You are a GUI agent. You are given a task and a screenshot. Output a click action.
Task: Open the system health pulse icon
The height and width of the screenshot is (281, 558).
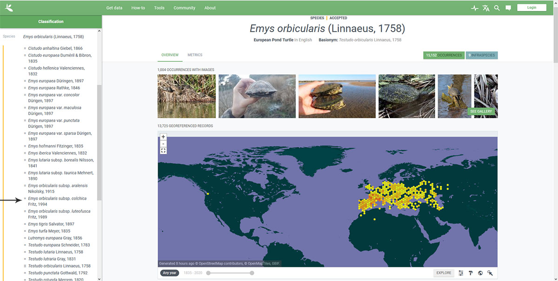pyautogui.click(x=474, y=8)
